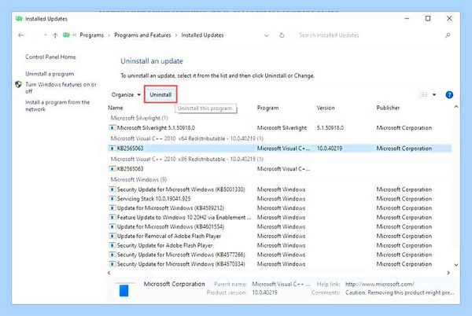
Task: Click the KB4601554 update icon
Action: click(x=112, y=226)
